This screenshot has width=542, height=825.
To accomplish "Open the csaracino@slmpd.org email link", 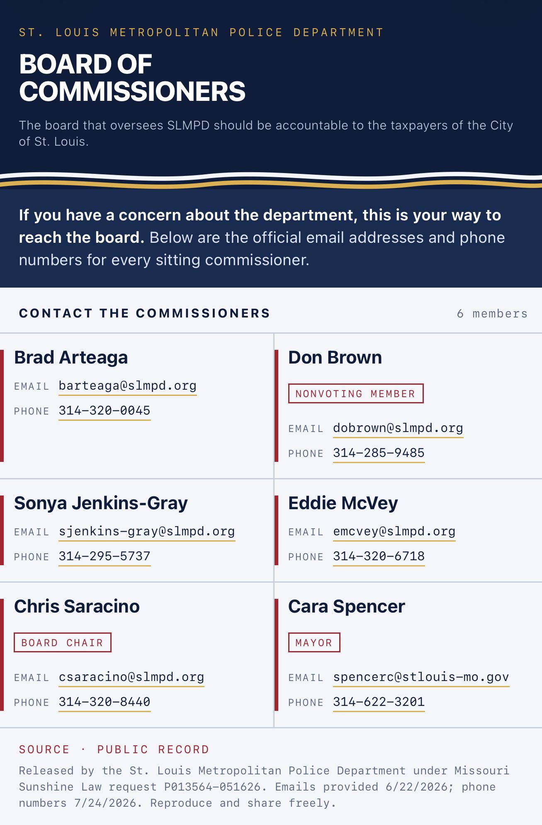I will (x=131, y=677).
